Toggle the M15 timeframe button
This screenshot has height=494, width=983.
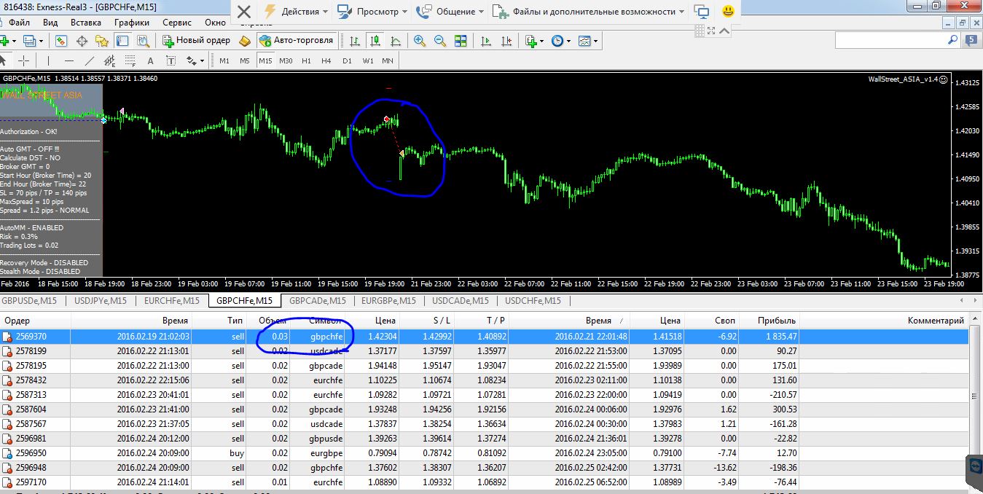point(265,60)
